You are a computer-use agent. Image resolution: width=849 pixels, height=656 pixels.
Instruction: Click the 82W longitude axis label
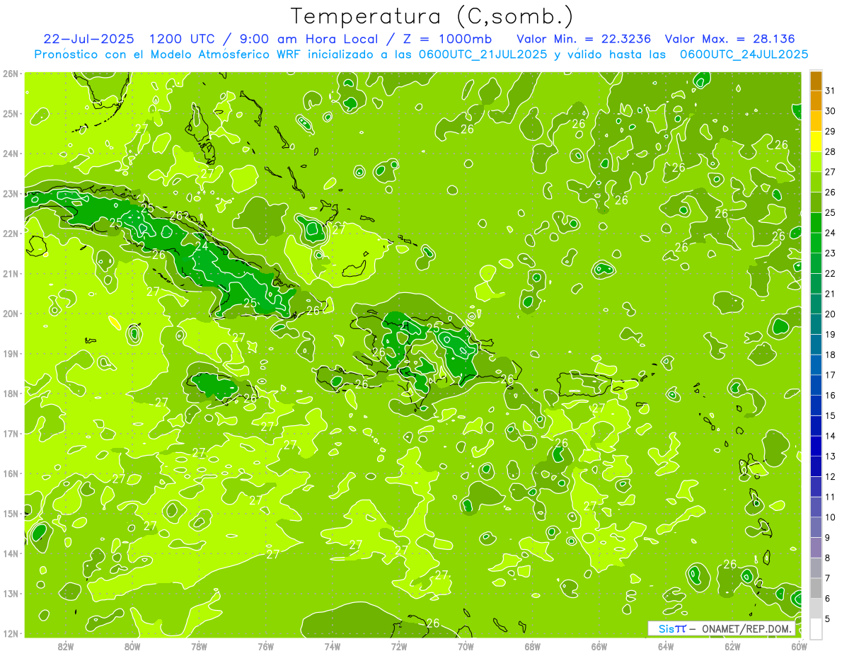(66, 646)
